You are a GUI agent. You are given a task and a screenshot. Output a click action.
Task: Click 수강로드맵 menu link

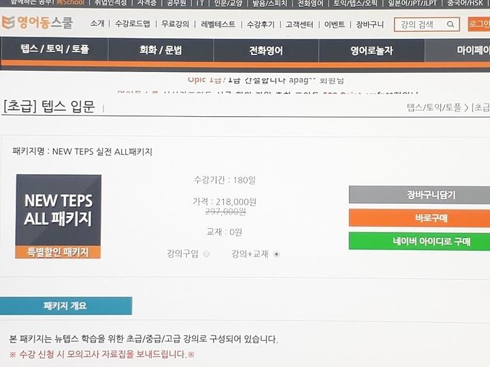(x=133, y=23)
